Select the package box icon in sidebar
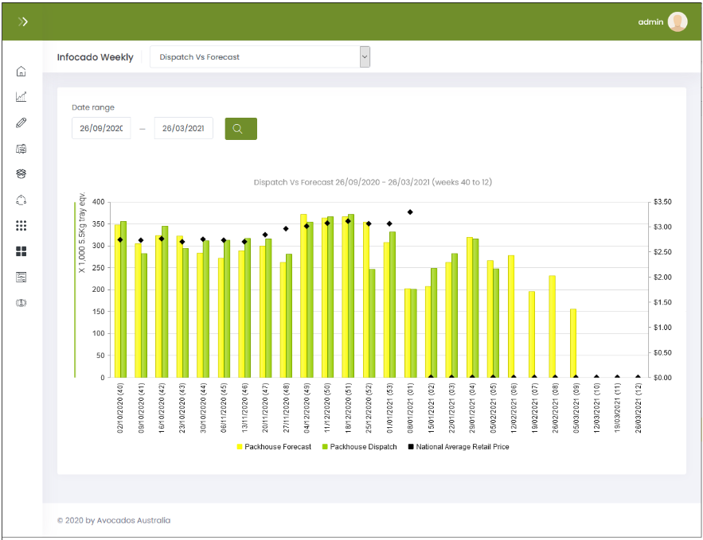 point(21,174)
